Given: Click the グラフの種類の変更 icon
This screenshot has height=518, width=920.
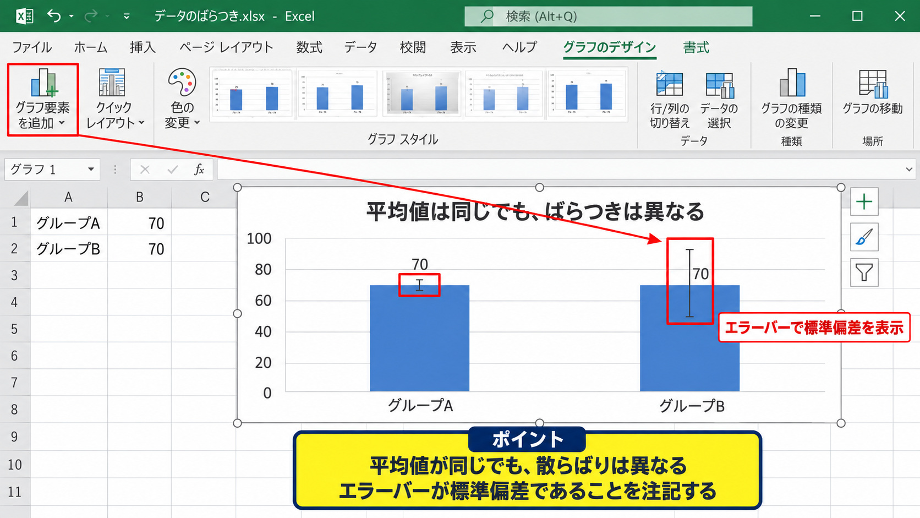Looking at the screenshot, I should click(x=792, y=83).
